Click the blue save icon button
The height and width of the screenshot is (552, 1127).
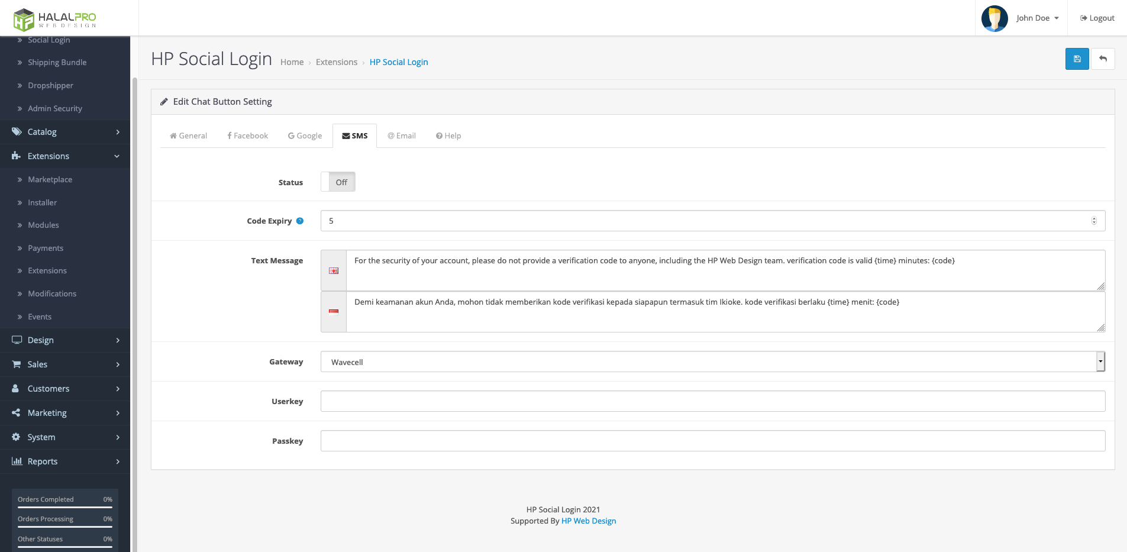[1077, 59]
